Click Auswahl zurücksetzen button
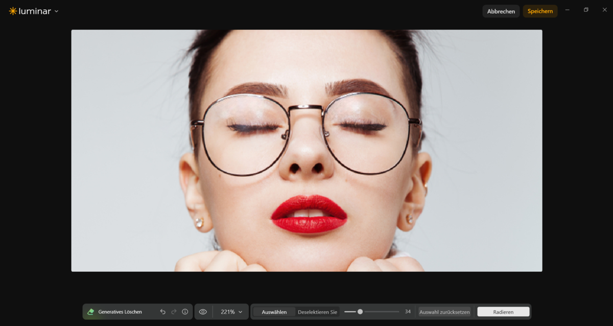 point(444,312)
